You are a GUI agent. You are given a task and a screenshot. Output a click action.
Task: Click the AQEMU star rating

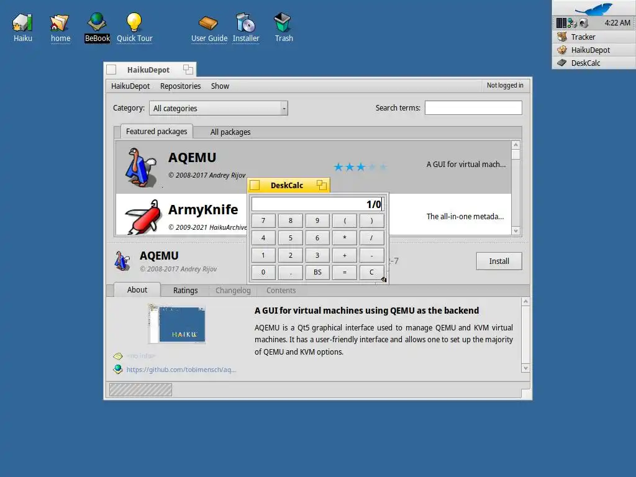pos(360,166)
